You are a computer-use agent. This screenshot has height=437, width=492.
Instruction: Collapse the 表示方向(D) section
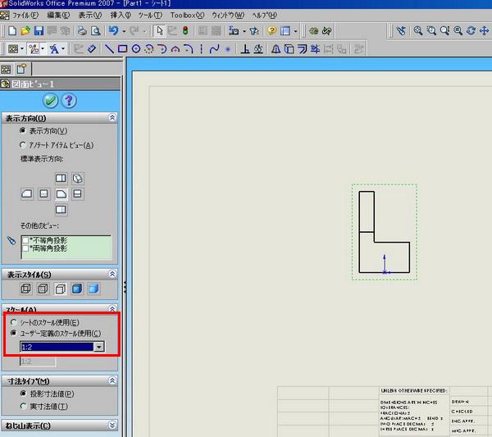coord(112,117)
